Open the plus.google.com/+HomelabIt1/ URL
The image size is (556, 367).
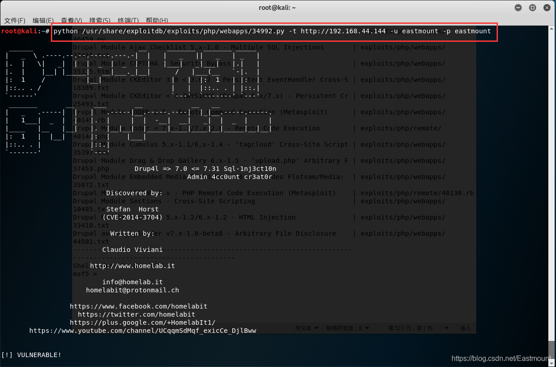[x=143, y=322]
